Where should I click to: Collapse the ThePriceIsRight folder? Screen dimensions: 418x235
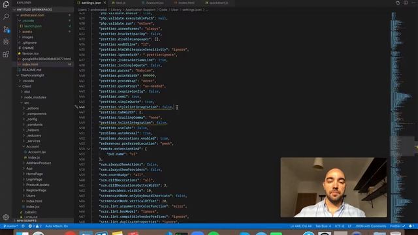(32, 76)
